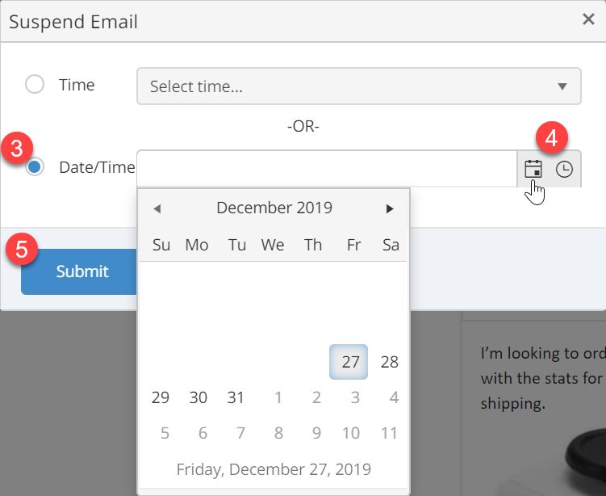Open the calendar date picker icon

[x=533, y=169]
